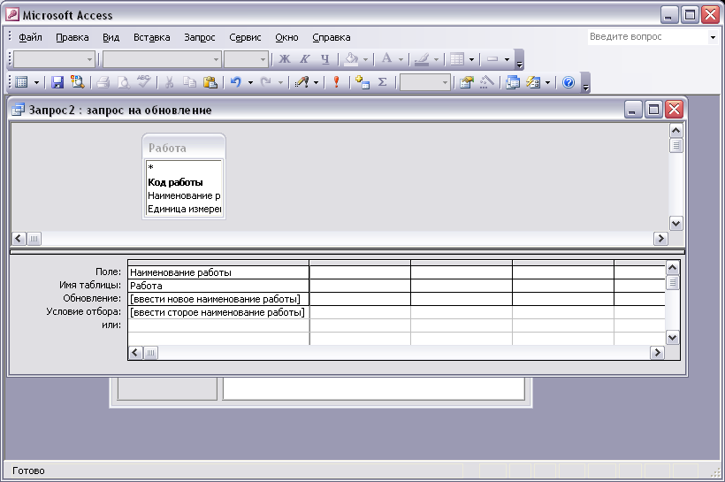Toggle Bold (Ж) formatting
Viewport: 725px width, 482px height.
tap(285, 59)
